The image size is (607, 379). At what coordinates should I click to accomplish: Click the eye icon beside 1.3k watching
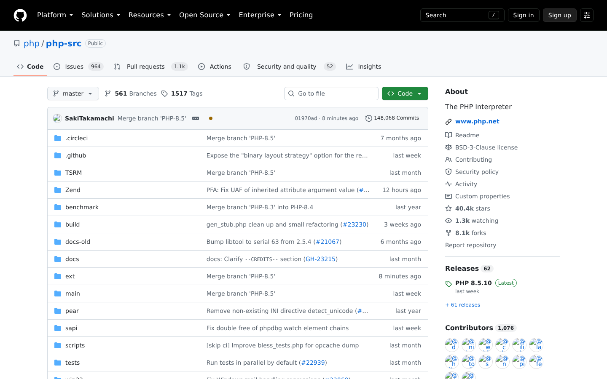point(449,221)
